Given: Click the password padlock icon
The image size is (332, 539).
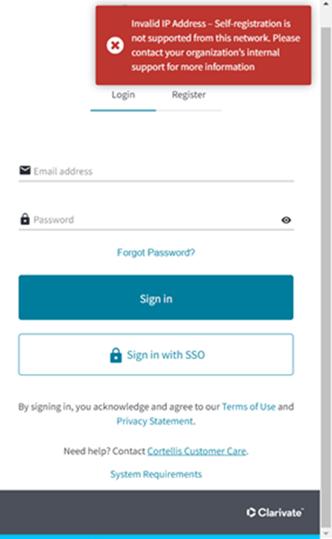Looking at the screenshot, I should point(25,219).
